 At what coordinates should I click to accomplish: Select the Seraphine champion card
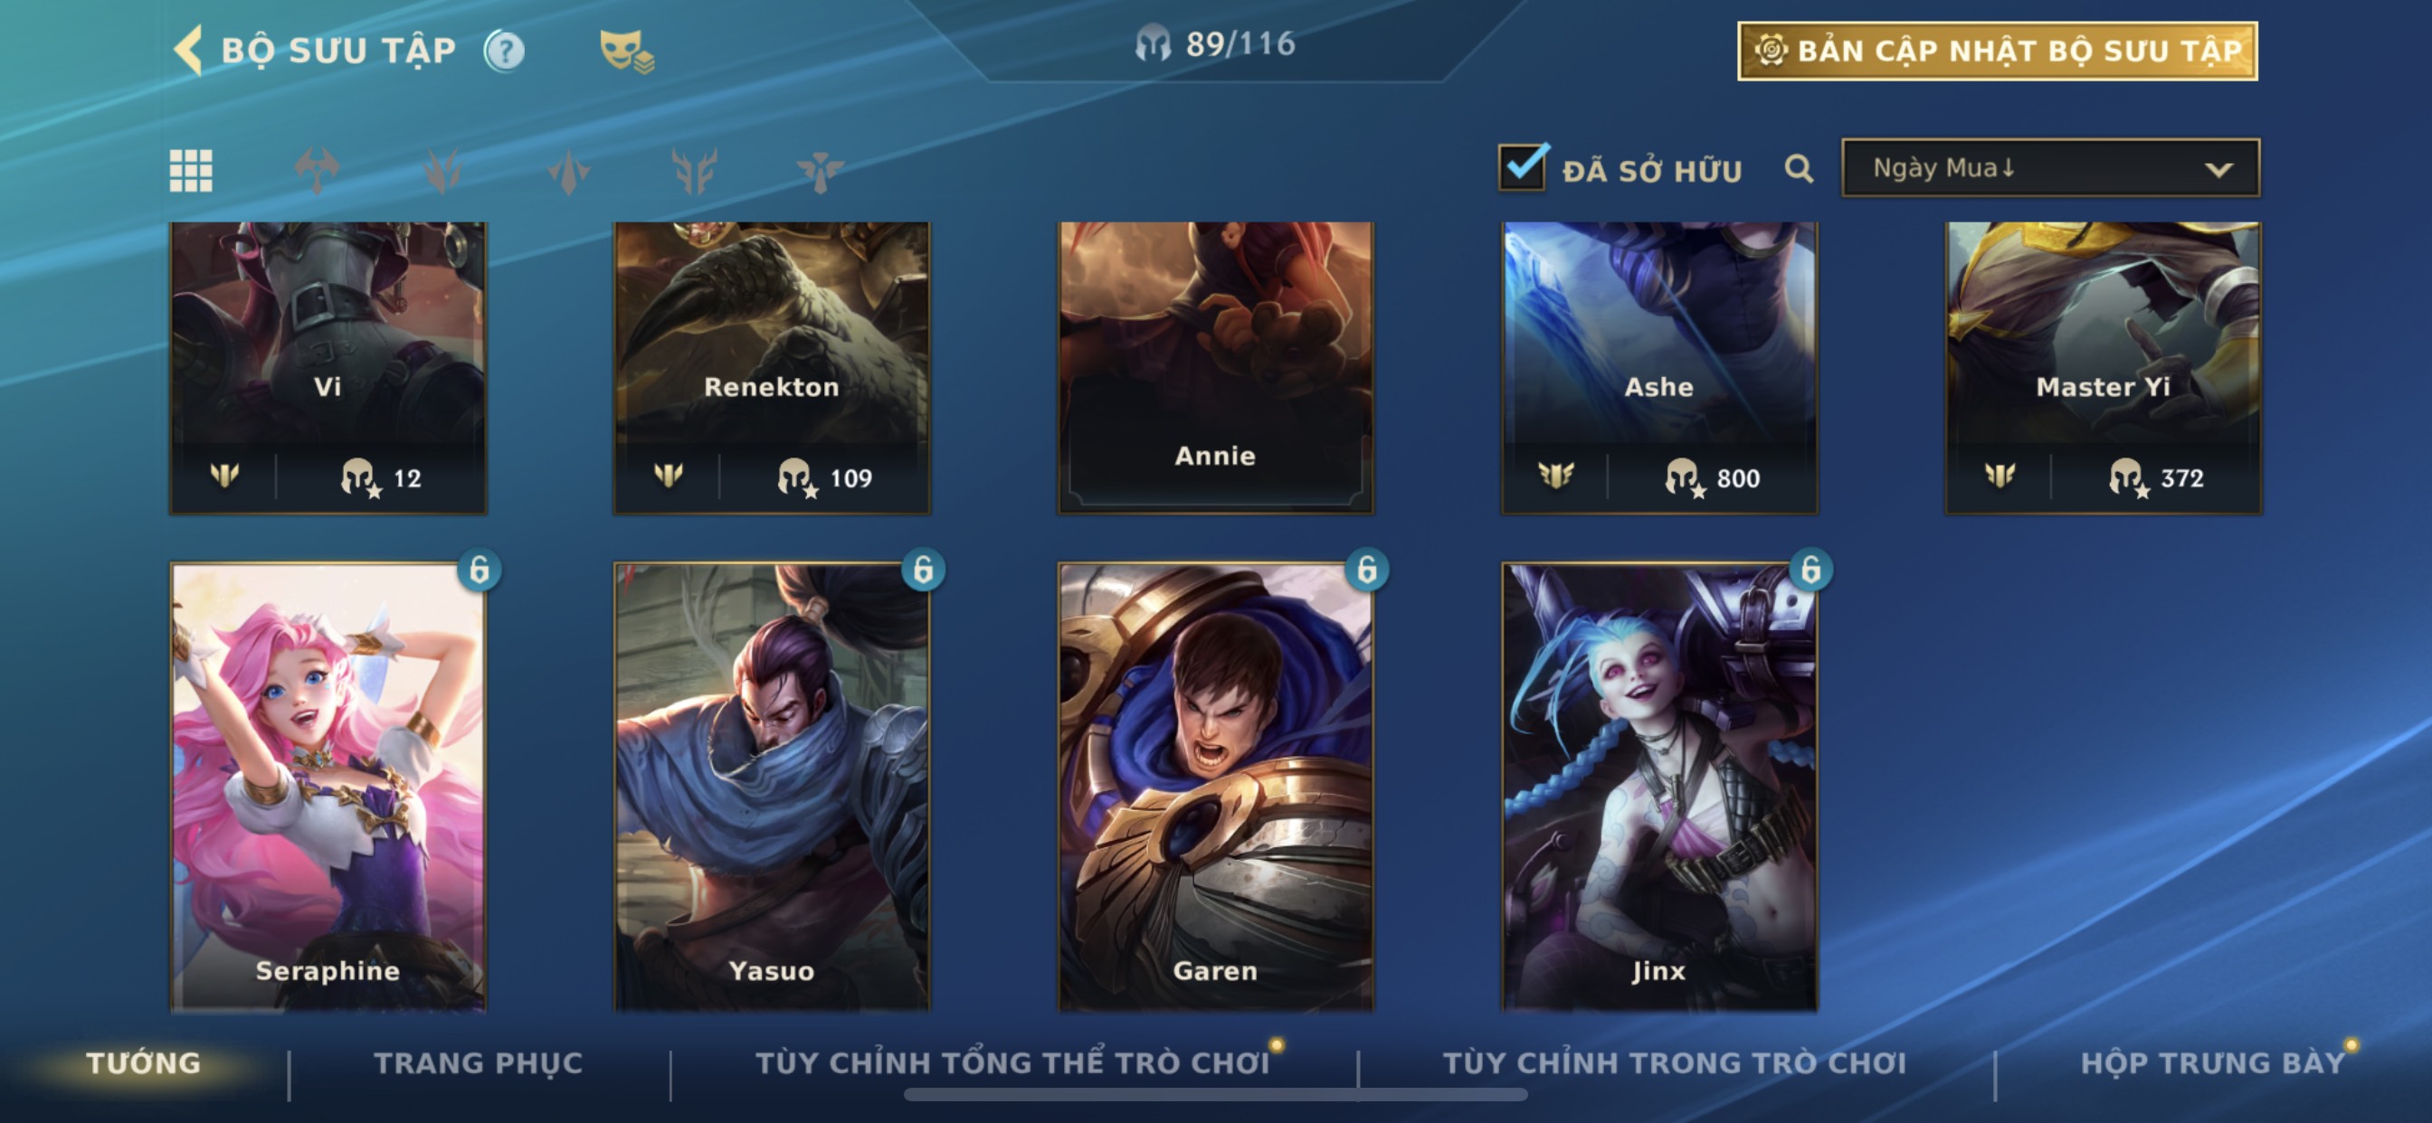click(328, 786)
